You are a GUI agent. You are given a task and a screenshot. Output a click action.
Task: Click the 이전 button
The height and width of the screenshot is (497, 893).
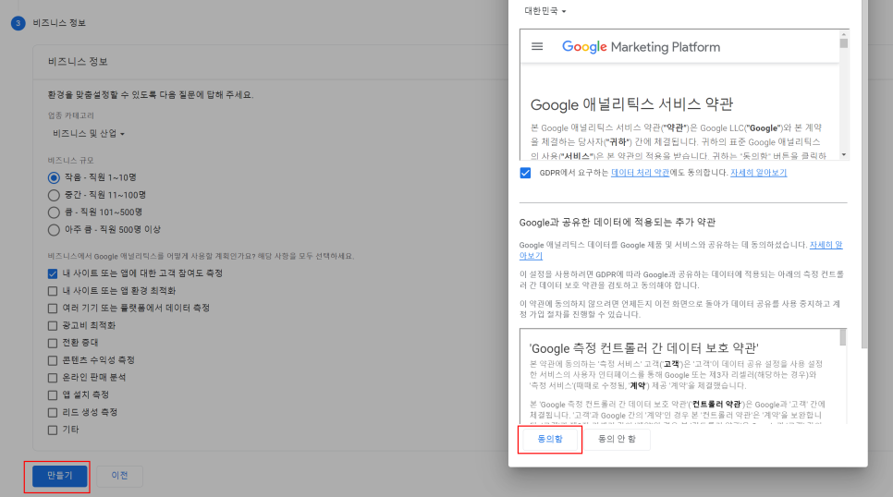point(119,476)
